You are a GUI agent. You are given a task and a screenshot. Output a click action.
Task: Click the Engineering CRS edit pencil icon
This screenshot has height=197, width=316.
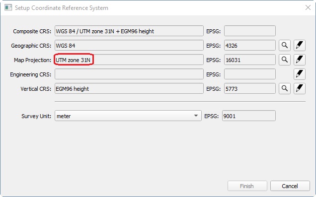300,74
